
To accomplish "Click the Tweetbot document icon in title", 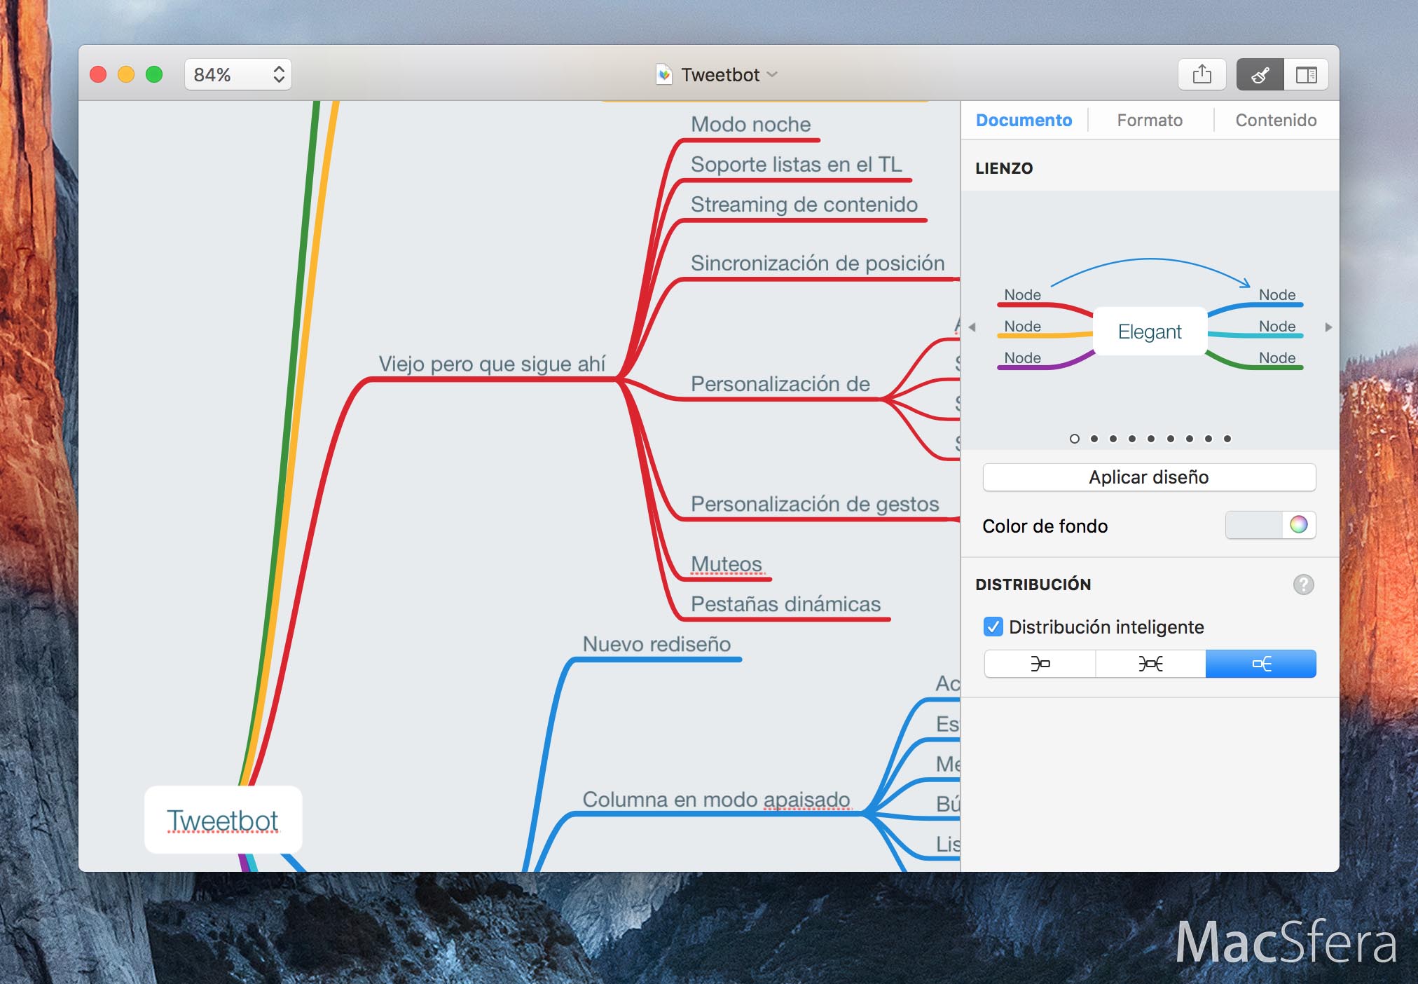I will [664, 74].
